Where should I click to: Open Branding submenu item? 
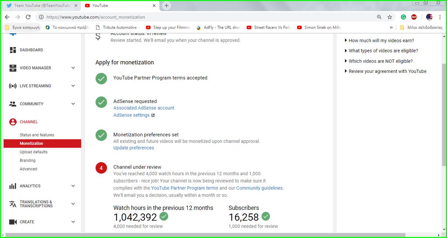tap(28, 161)
